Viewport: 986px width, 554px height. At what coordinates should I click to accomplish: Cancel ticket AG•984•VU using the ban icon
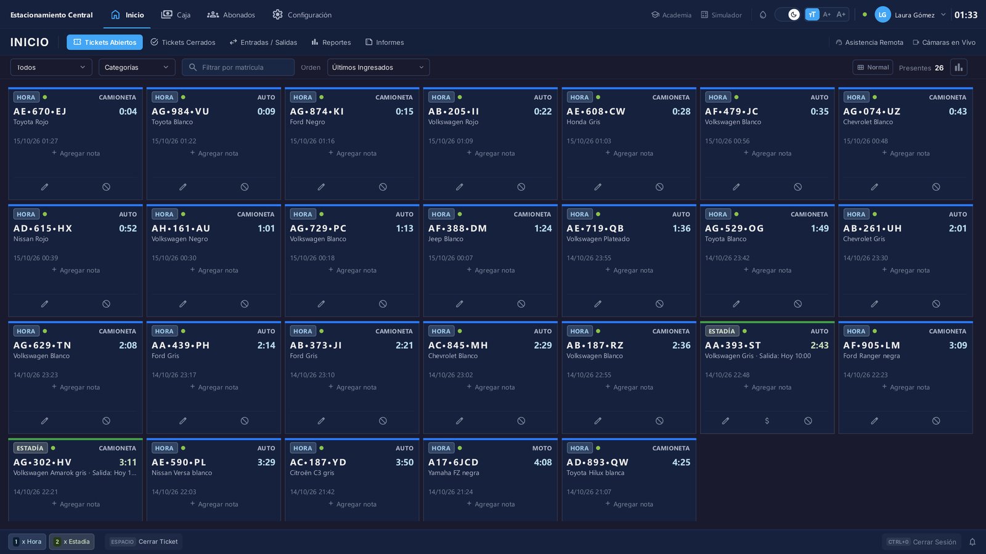click(x=245, y=187)
